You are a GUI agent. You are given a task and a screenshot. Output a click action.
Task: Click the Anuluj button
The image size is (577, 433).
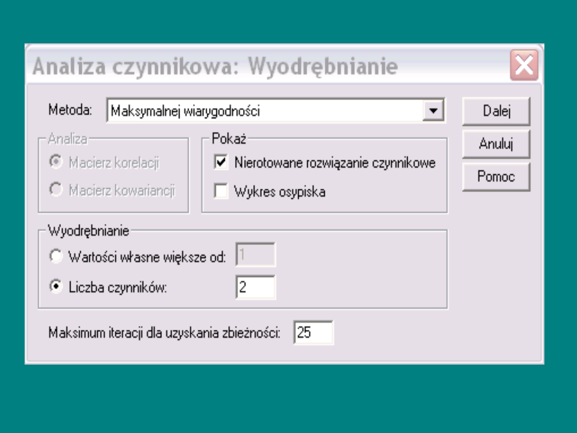tap(496, 144)
